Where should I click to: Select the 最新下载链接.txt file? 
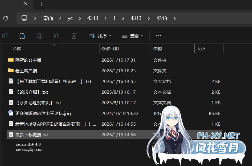32,134
